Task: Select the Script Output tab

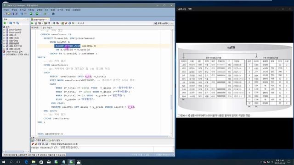Action: point(40,140)
